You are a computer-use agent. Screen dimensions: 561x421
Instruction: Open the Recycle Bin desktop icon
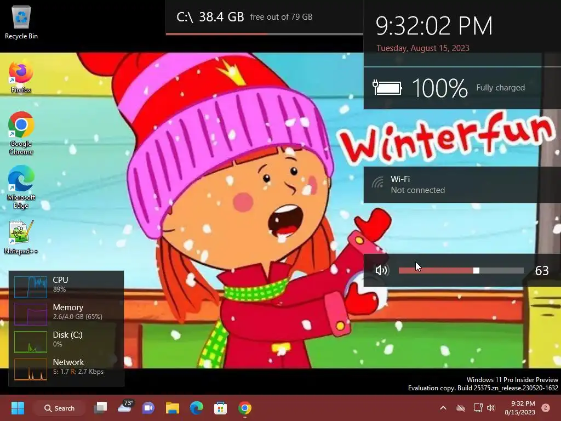(x=21, y=23)
